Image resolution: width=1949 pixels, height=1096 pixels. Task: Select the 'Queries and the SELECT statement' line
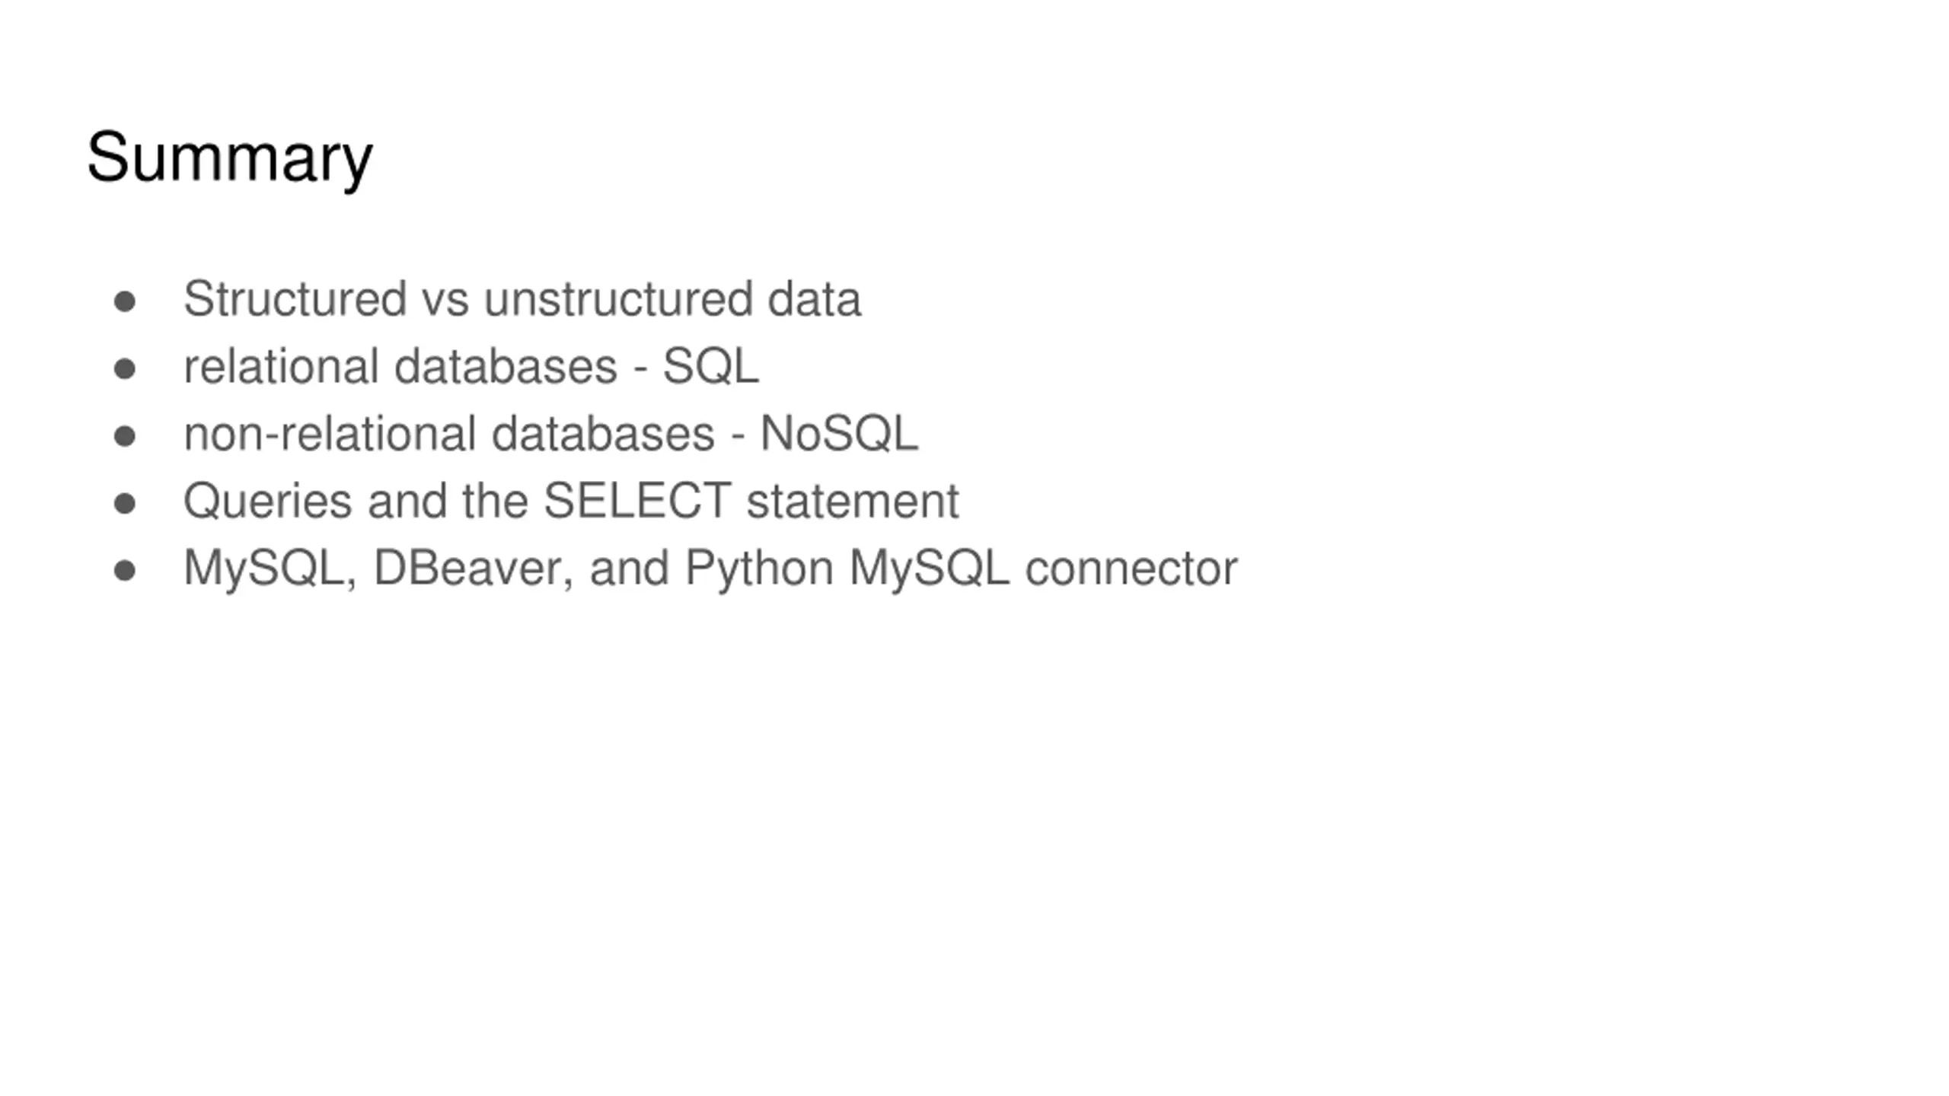[571, 500]
